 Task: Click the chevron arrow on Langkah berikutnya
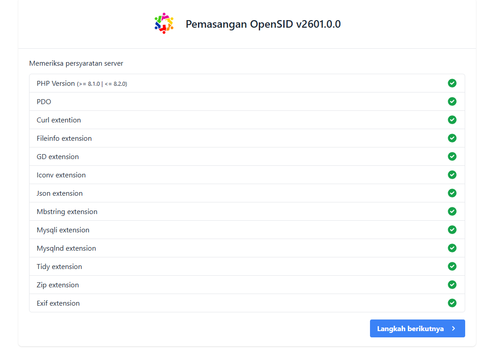coord(454,328)
